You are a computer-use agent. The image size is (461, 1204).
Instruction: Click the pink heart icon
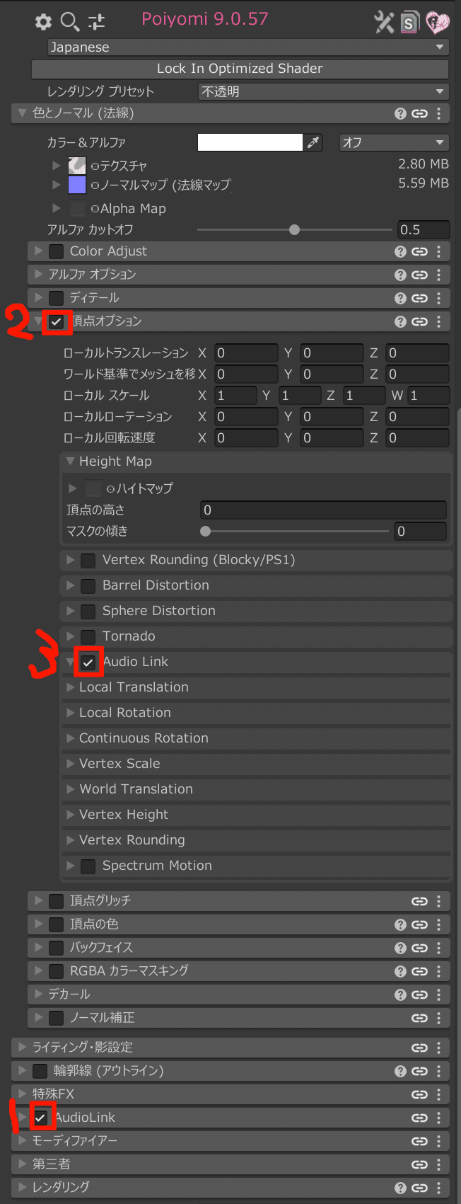[x=438, y=23]
